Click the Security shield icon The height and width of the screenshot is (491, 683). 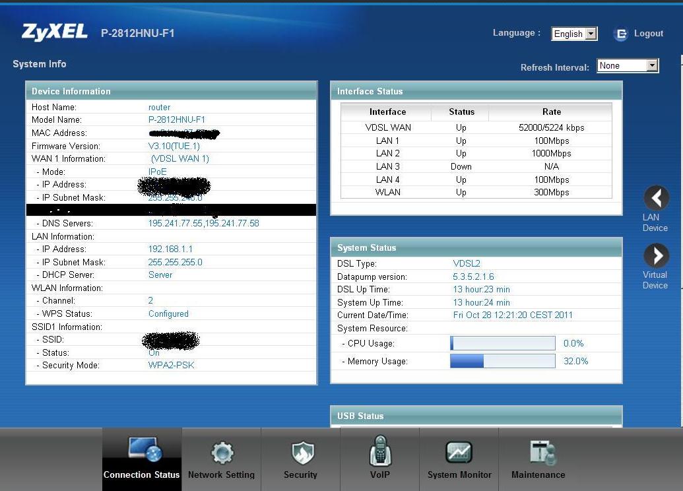pos(303,452)
